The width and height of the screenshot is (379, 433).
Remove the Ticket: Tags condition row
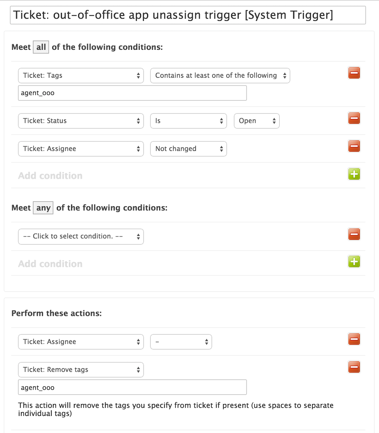[x=354, y=73]
